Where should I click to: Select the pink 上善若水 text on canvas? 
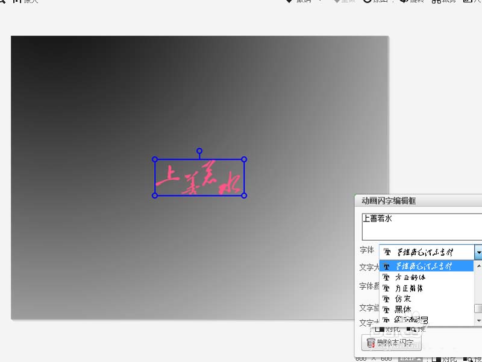point(198,179)
